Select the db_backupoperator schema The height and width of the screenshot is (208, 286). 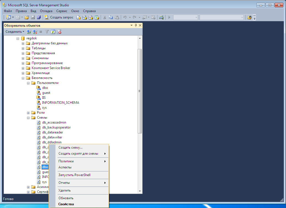click(x=56, y=127)
